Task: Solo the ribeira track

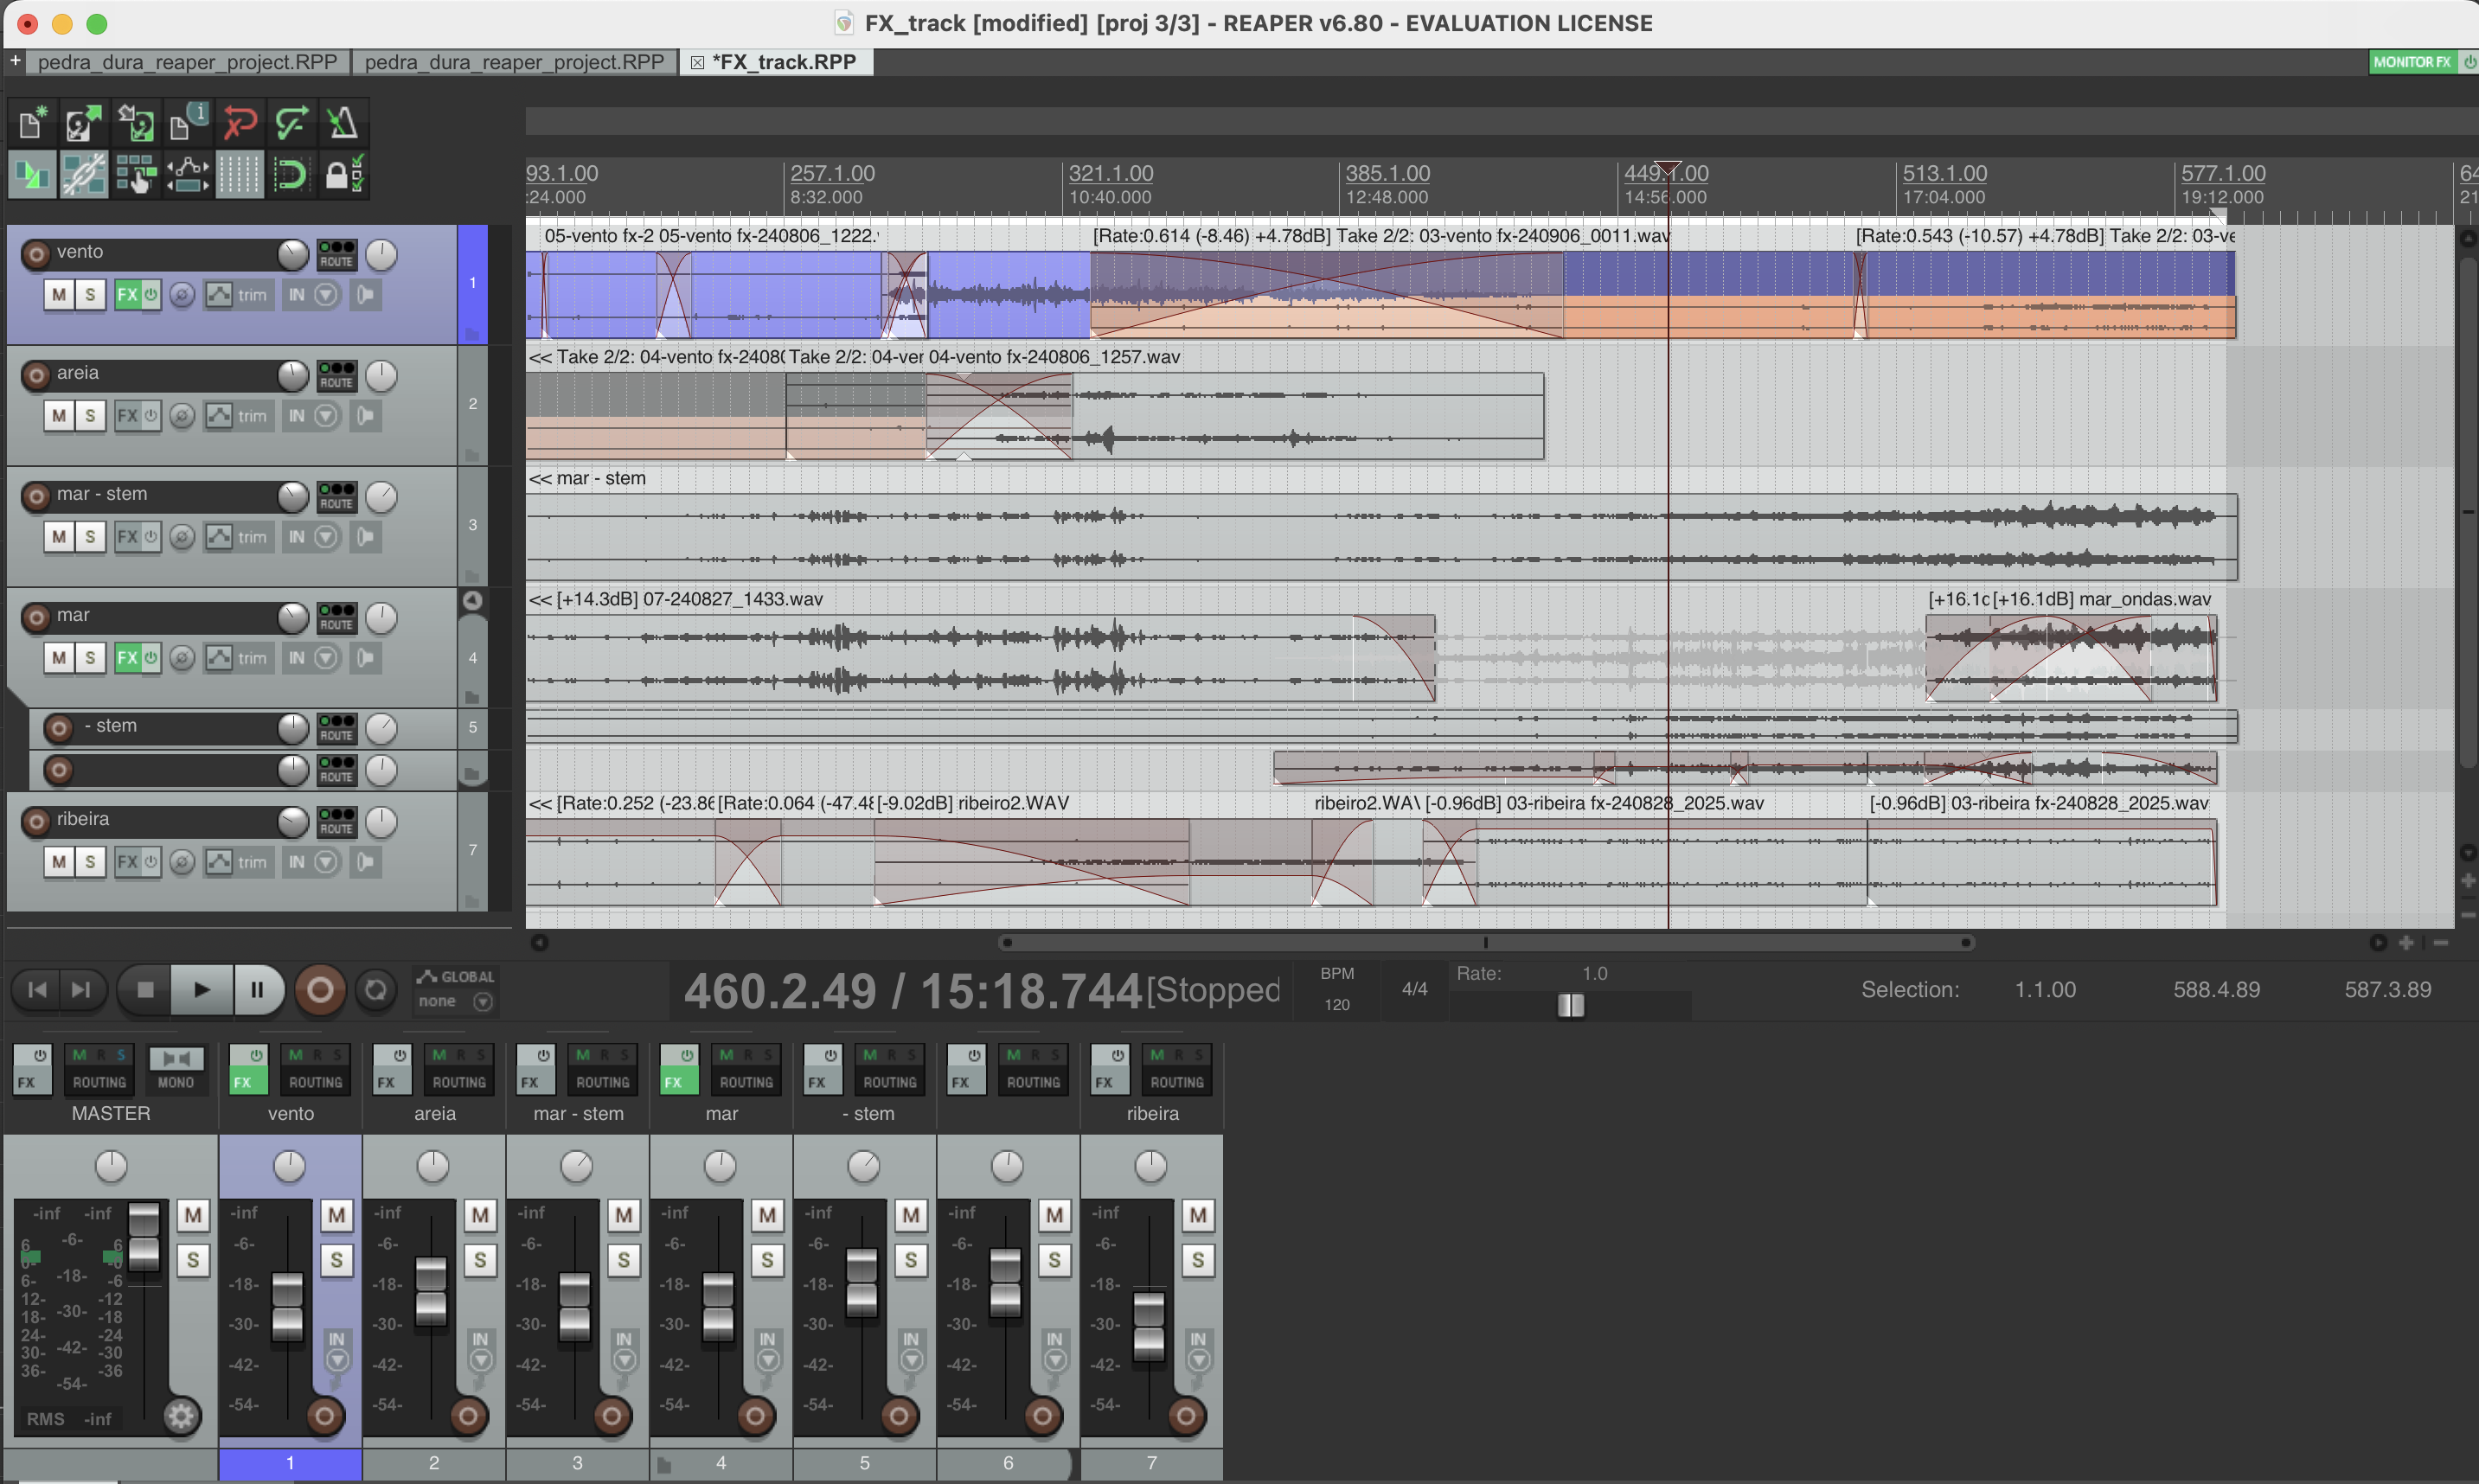Action: (x=90, y=862)
